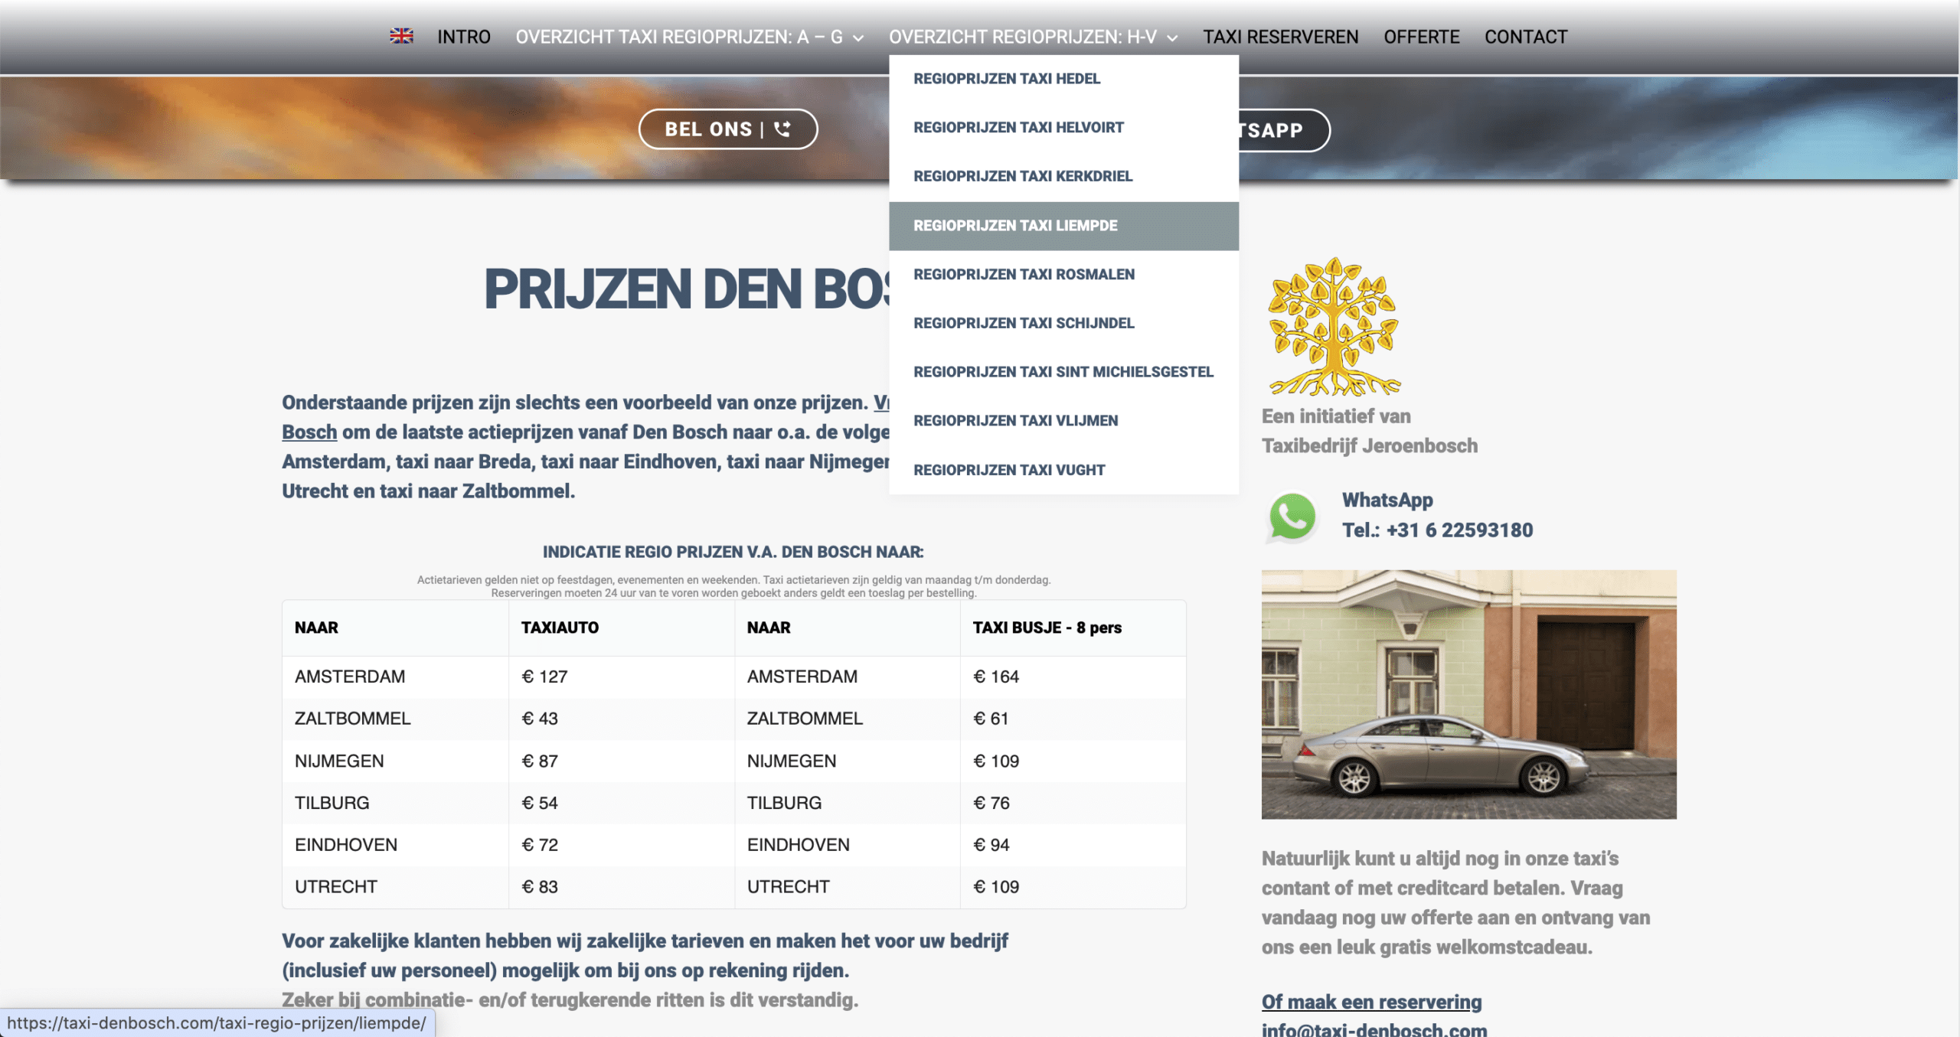This screenshot has height=1037, width=1960.
Task: Open the Contact page in navigation
Action: [x=1526, y=37]
